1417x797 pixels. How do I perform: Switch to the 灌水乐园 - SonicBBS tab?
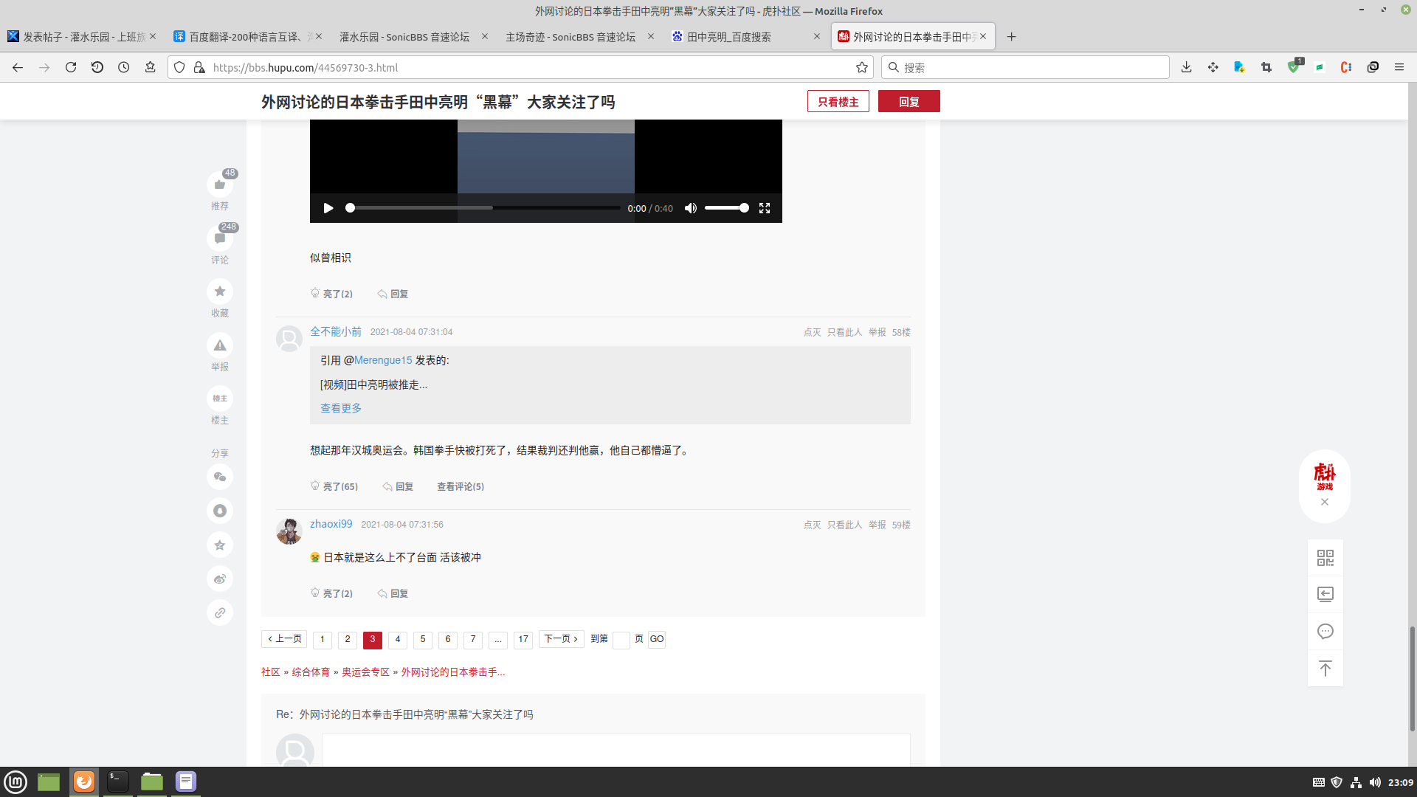pos(404,36)
